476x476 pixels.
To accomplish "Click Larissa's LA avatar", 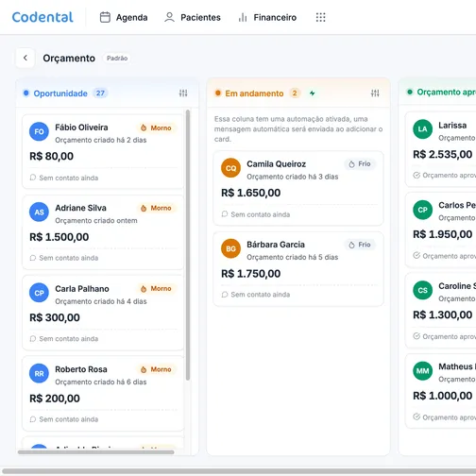I will 422,129.
